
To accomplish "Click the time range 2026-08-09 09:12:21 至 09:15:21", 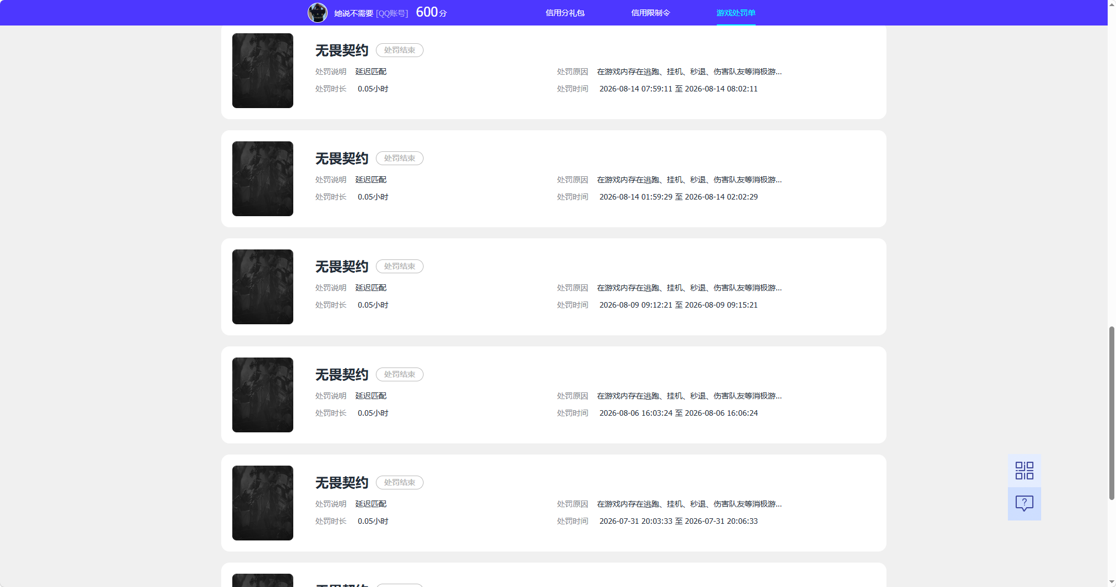I will point(679,305).
